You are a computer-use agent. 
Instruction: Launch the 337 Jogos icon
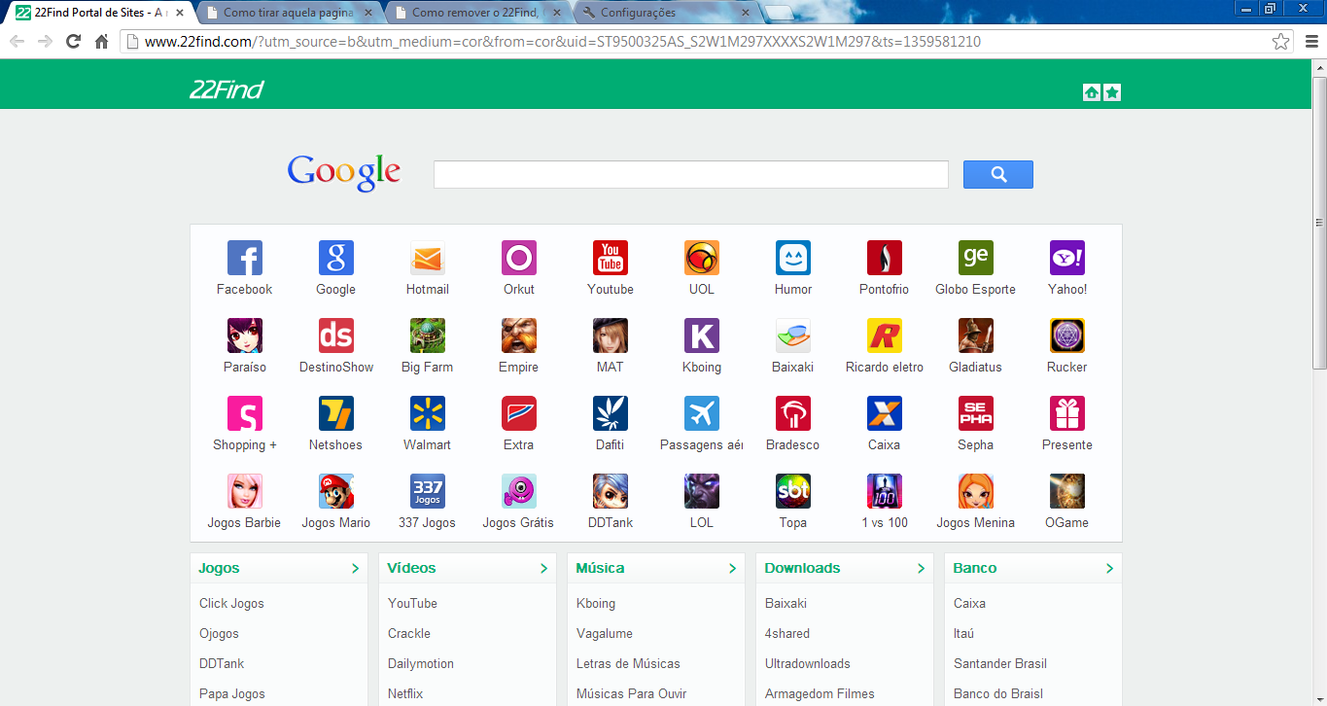(x=428, y=491)
